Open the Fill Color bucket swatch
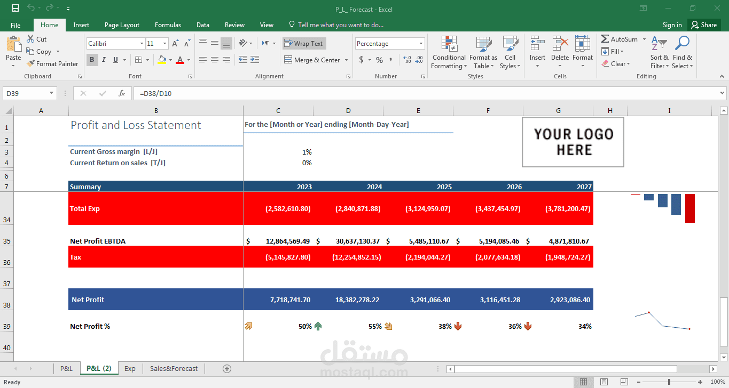This screenshot has height=388, width=729. pyautogui.click(x=162, y=60)
